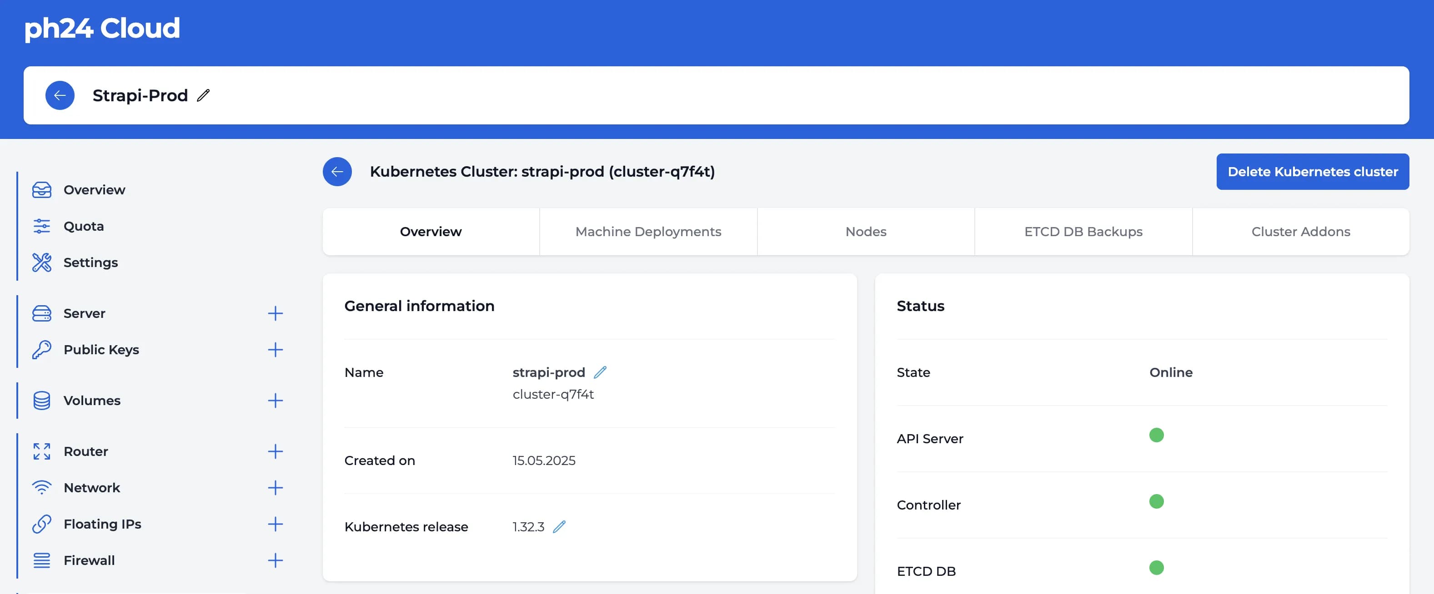1434x594 pixels.
Task: Switch to the Machine Deployments tab
Action: pyautogui.click(x=648, y=231)
